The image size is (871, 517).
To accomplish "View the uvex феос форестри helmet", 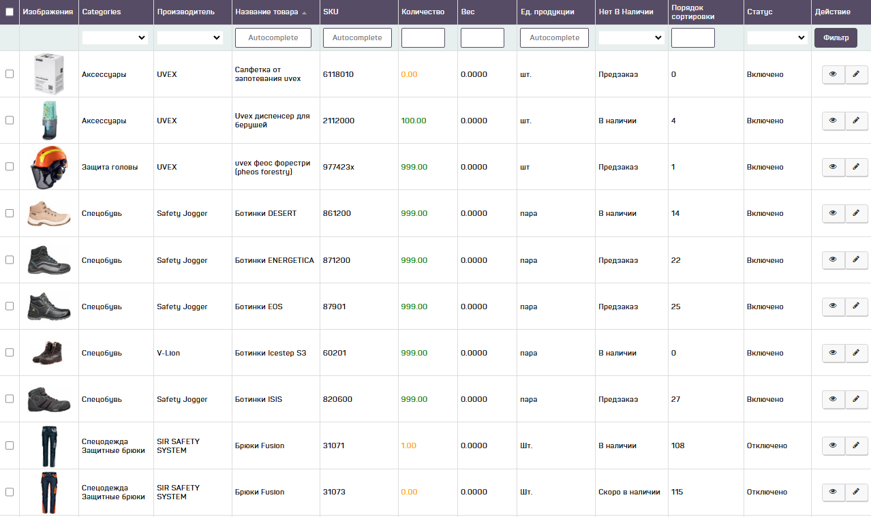I will 833,167.
